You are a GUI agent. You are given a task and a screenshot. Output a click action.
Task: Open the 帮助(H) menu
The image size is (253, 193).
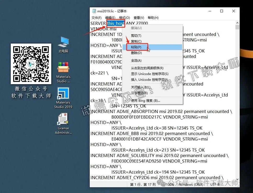pyautogui.click(x=153, y=18)
